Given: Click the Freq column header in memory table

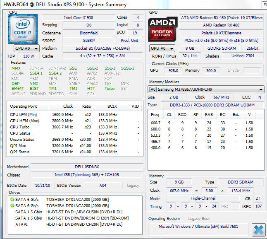Looking at the screenshot, I should coord(156,115).
